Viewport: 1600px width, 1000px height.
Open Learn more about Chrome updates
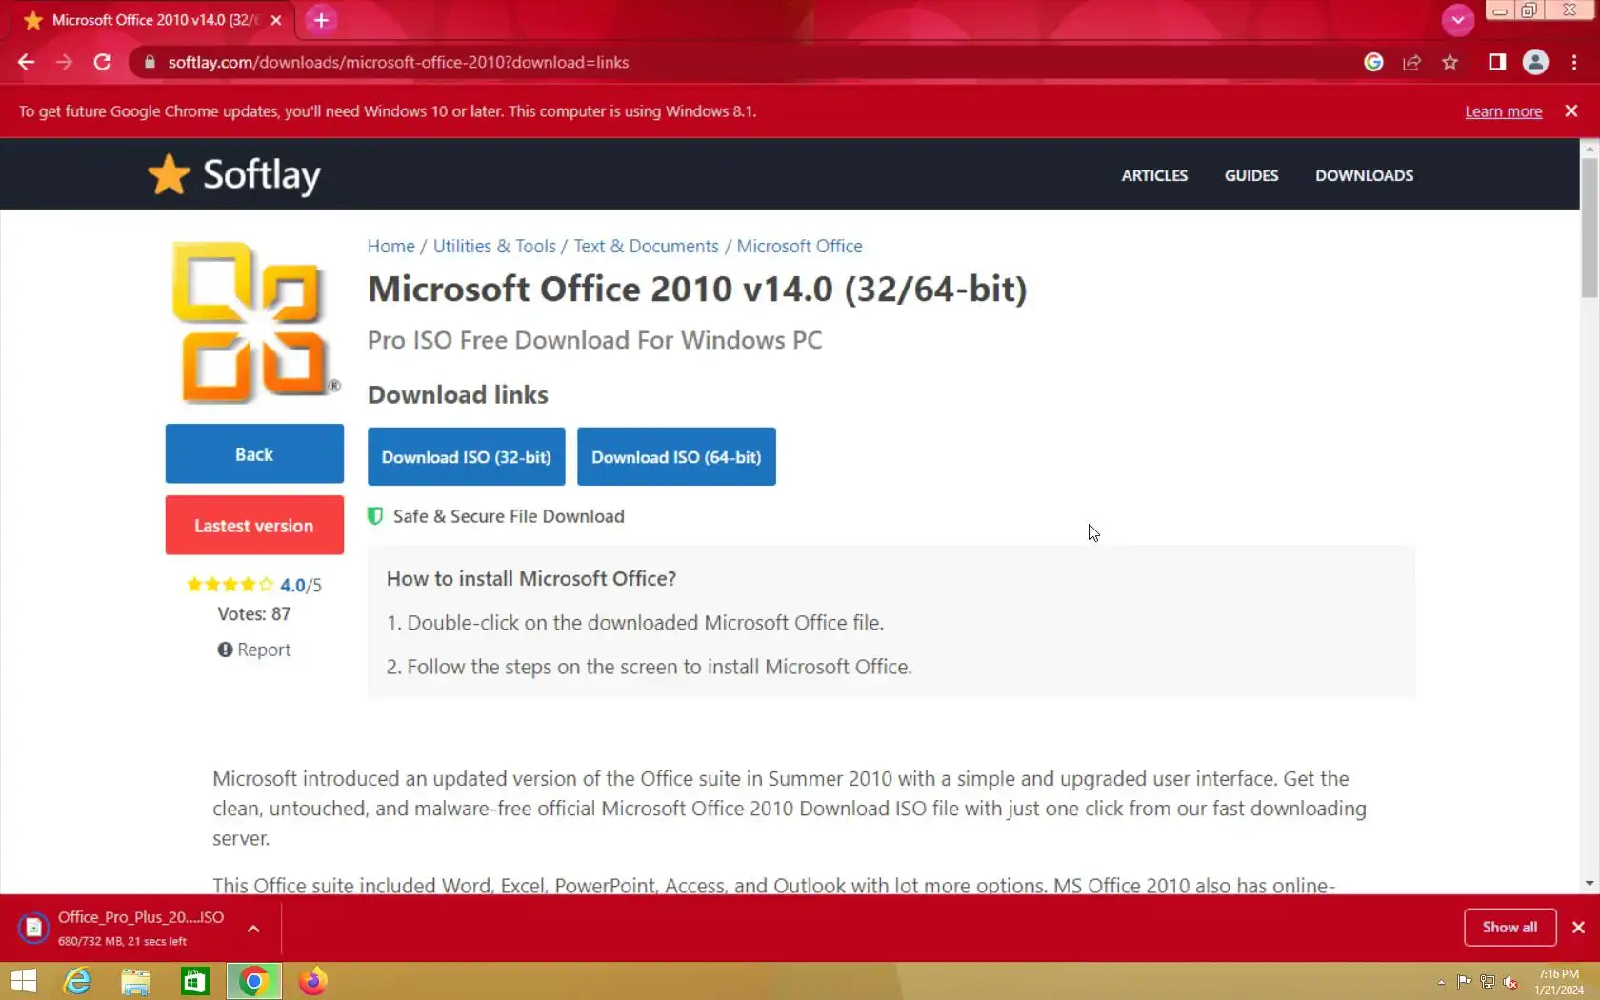click(x=1503, y=111)
